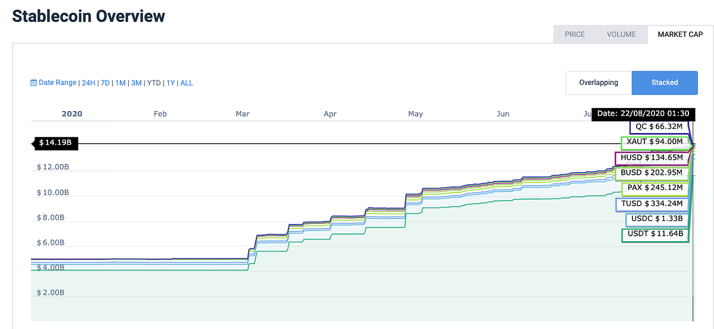Click the Mar axis label
Screen dimensions: 714x329
243,113
